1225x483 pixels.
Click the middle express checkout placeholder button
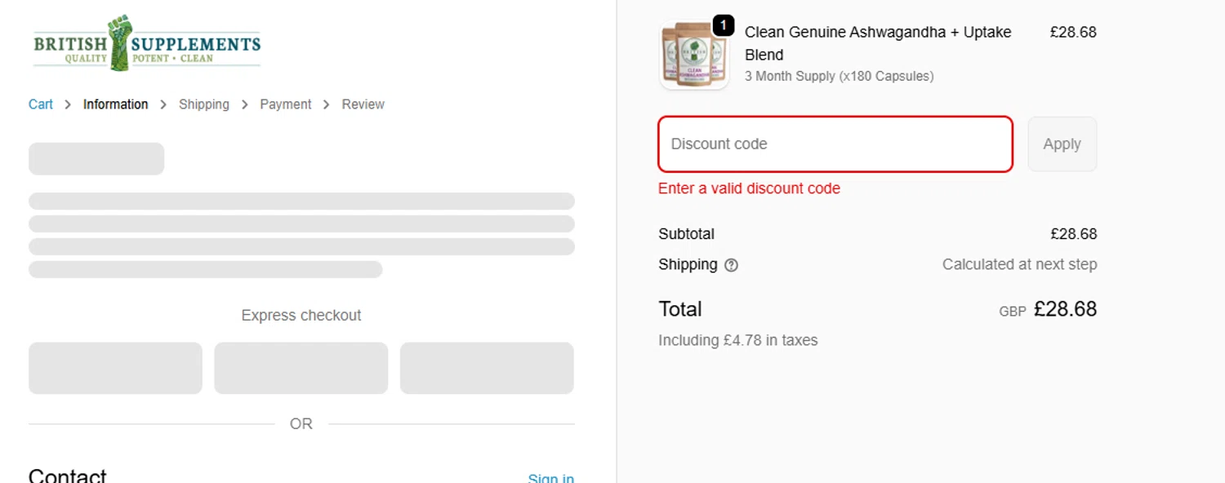click(301, 368)
